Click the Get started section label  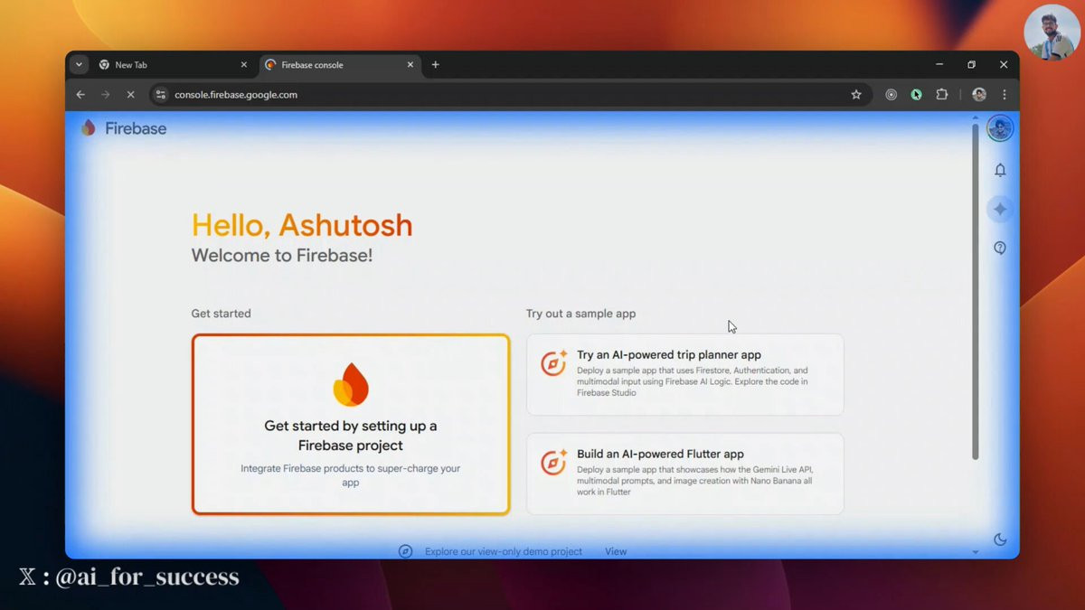[x=221, y=314]
